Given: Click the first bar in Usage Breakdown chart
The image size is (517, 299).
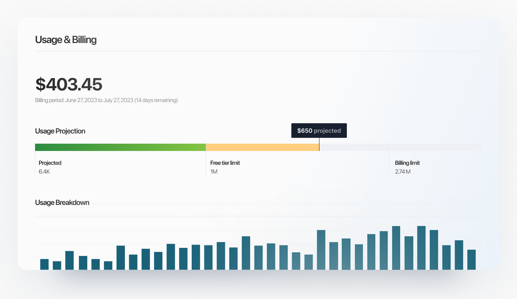Looking at the screenshot, I should click(45, 264).
